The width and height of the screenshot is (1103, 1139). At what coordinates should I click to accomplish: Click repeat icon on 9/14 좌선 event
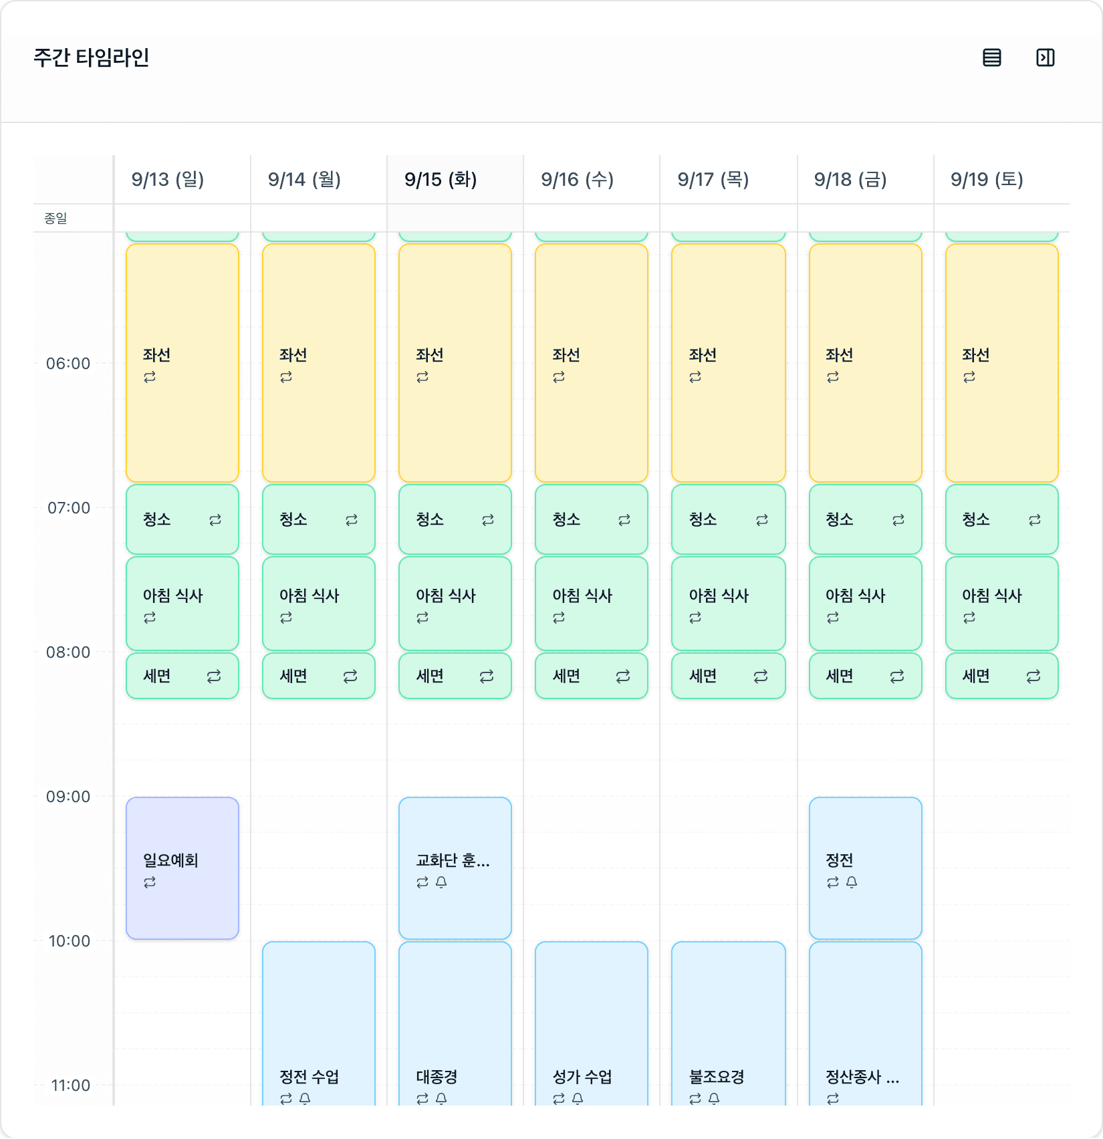286,377
